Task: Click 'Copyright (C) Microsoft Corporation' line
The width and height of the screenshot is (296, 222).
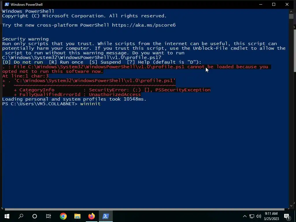Action: point(84,16)
